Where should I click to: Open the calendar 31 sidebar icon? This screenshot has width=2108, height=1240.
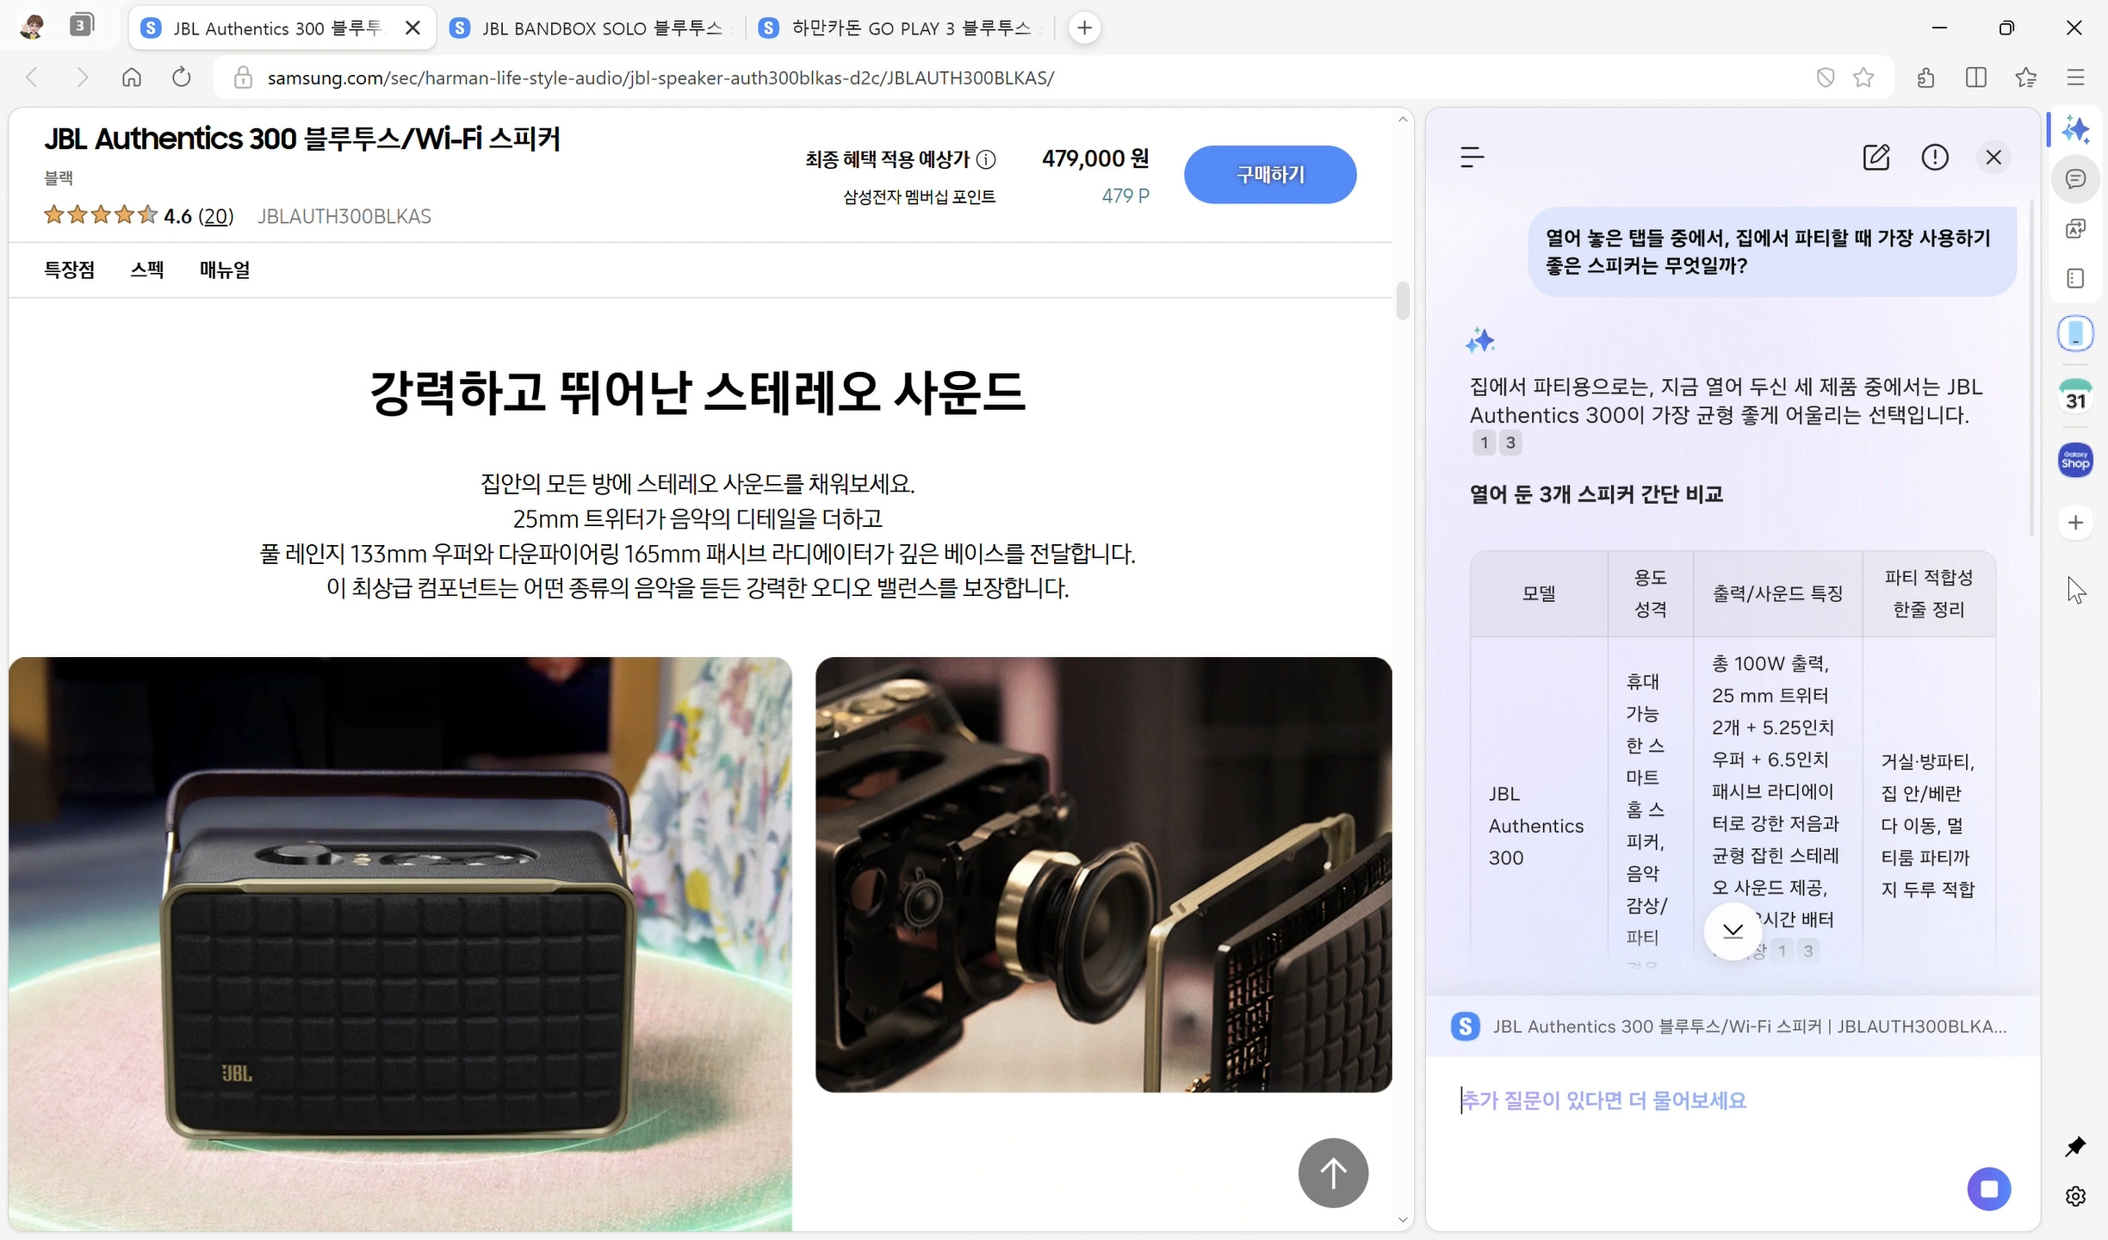[2075, 398]
